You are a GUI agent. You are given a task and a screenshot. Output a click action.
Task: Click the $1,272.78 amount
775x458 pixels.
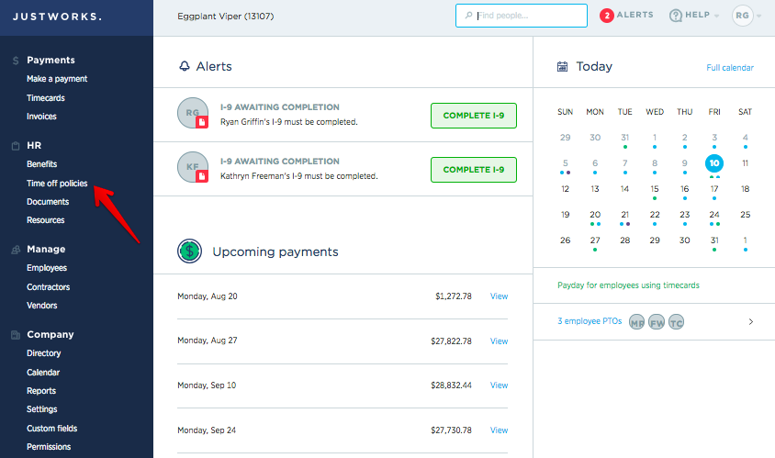pyautogui.click(x=454, y=296)
